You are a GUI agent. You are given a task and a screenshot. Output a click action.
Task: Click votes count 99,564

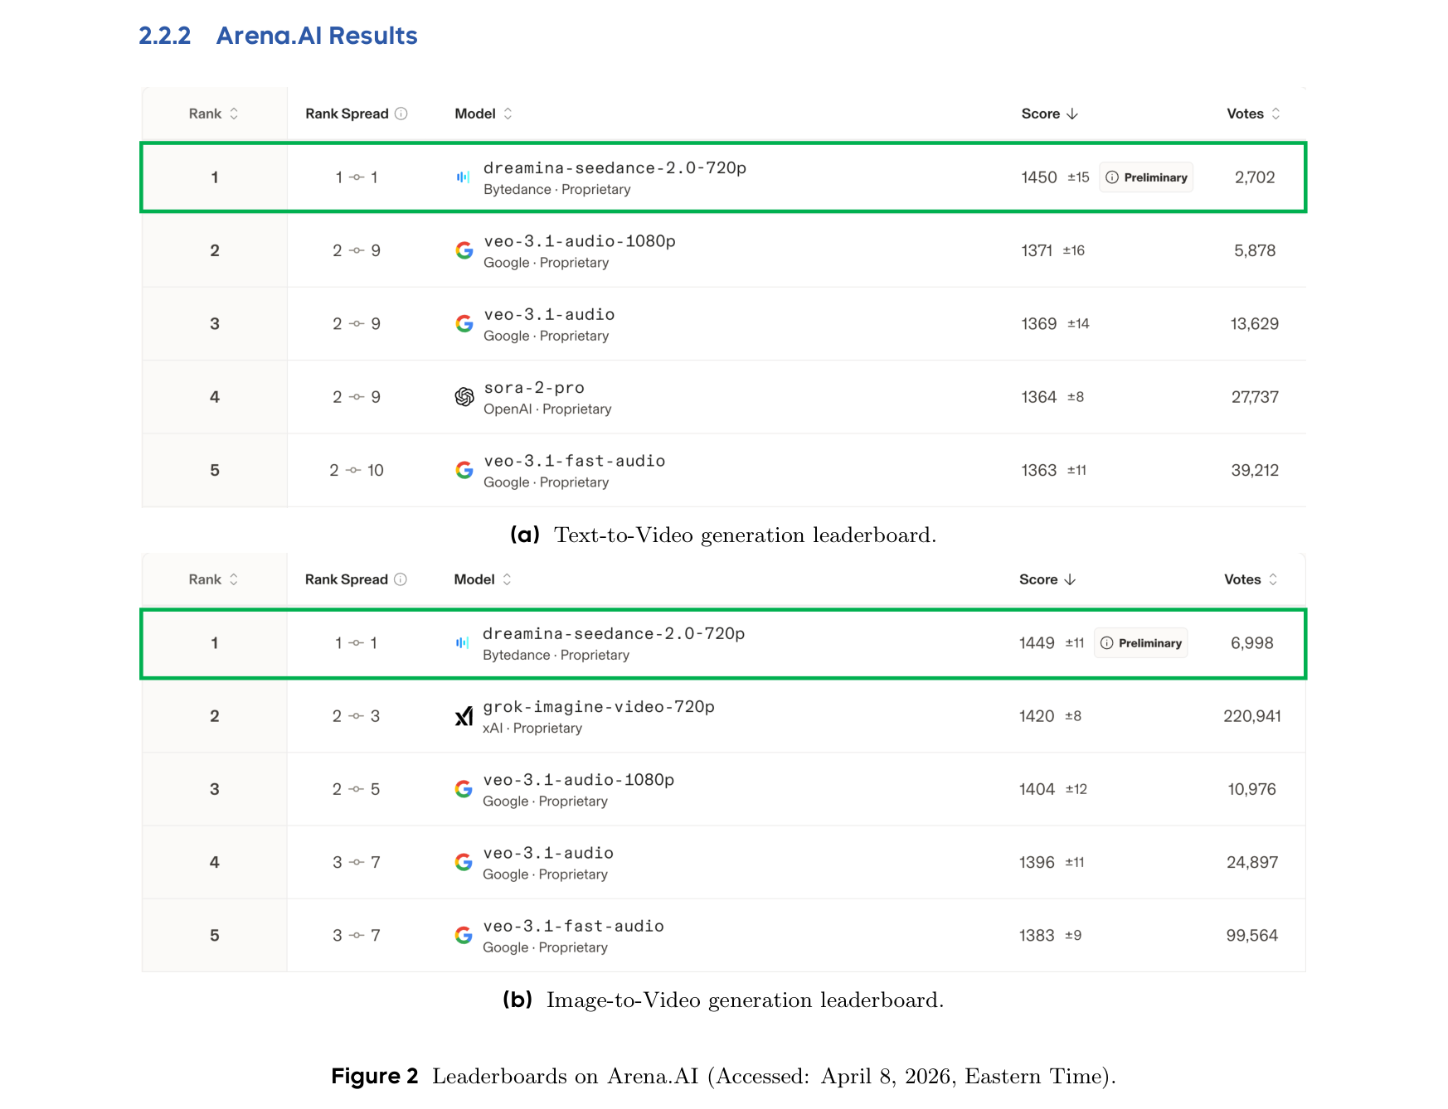coord(1252,935)
